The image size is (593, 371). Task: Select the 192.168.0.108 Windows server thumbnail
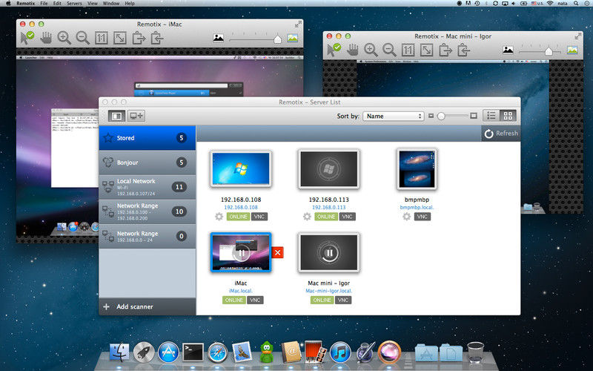point(240,169)
